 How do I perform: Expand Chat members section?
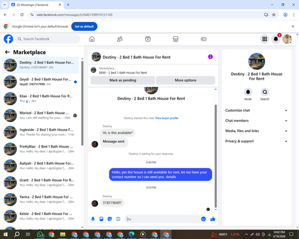pyautogui.click(x=257, y=121)
